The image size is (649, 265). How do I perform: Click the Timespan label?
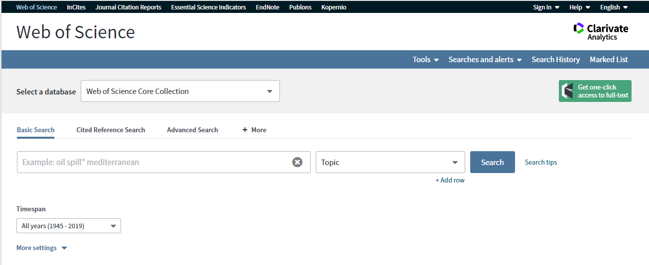(31, 209)
